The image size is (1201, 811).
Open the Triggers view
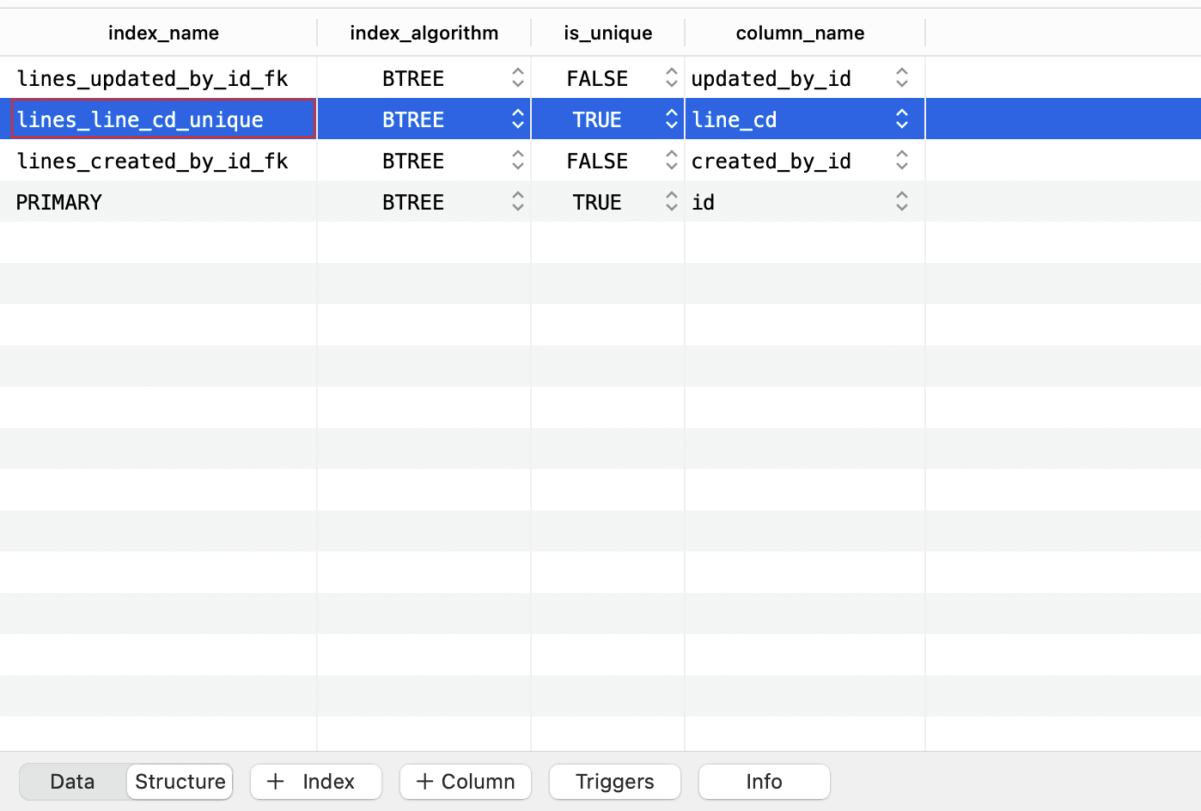click(x=614, y=782)
